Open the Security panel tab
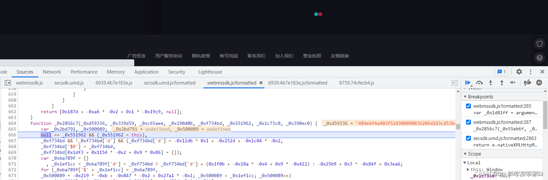The image size is (548, 180). 177,72
